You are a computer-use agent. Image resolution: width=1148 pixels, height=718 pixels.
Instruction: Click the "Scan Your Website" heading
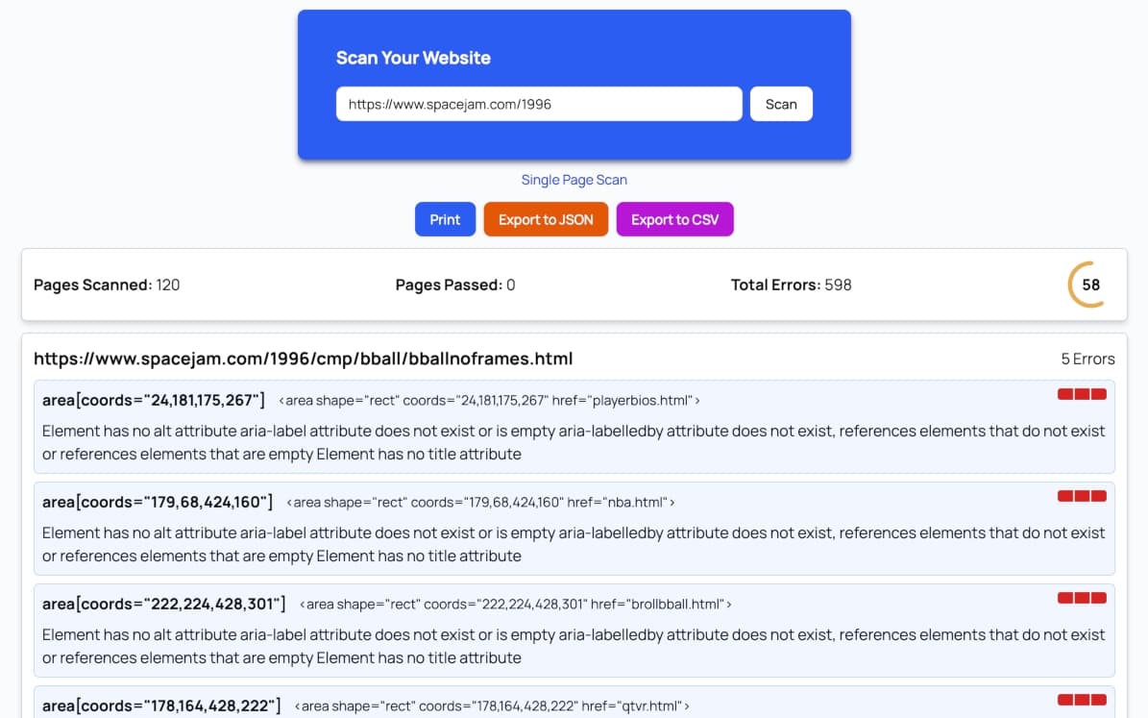tap(413, 58)
